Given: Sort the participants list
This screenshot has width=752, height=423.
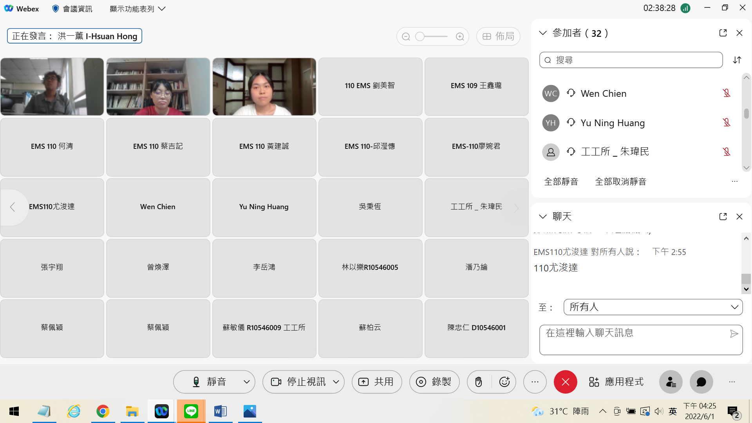Looking at the screenshot, I should (x=737, y=60).
